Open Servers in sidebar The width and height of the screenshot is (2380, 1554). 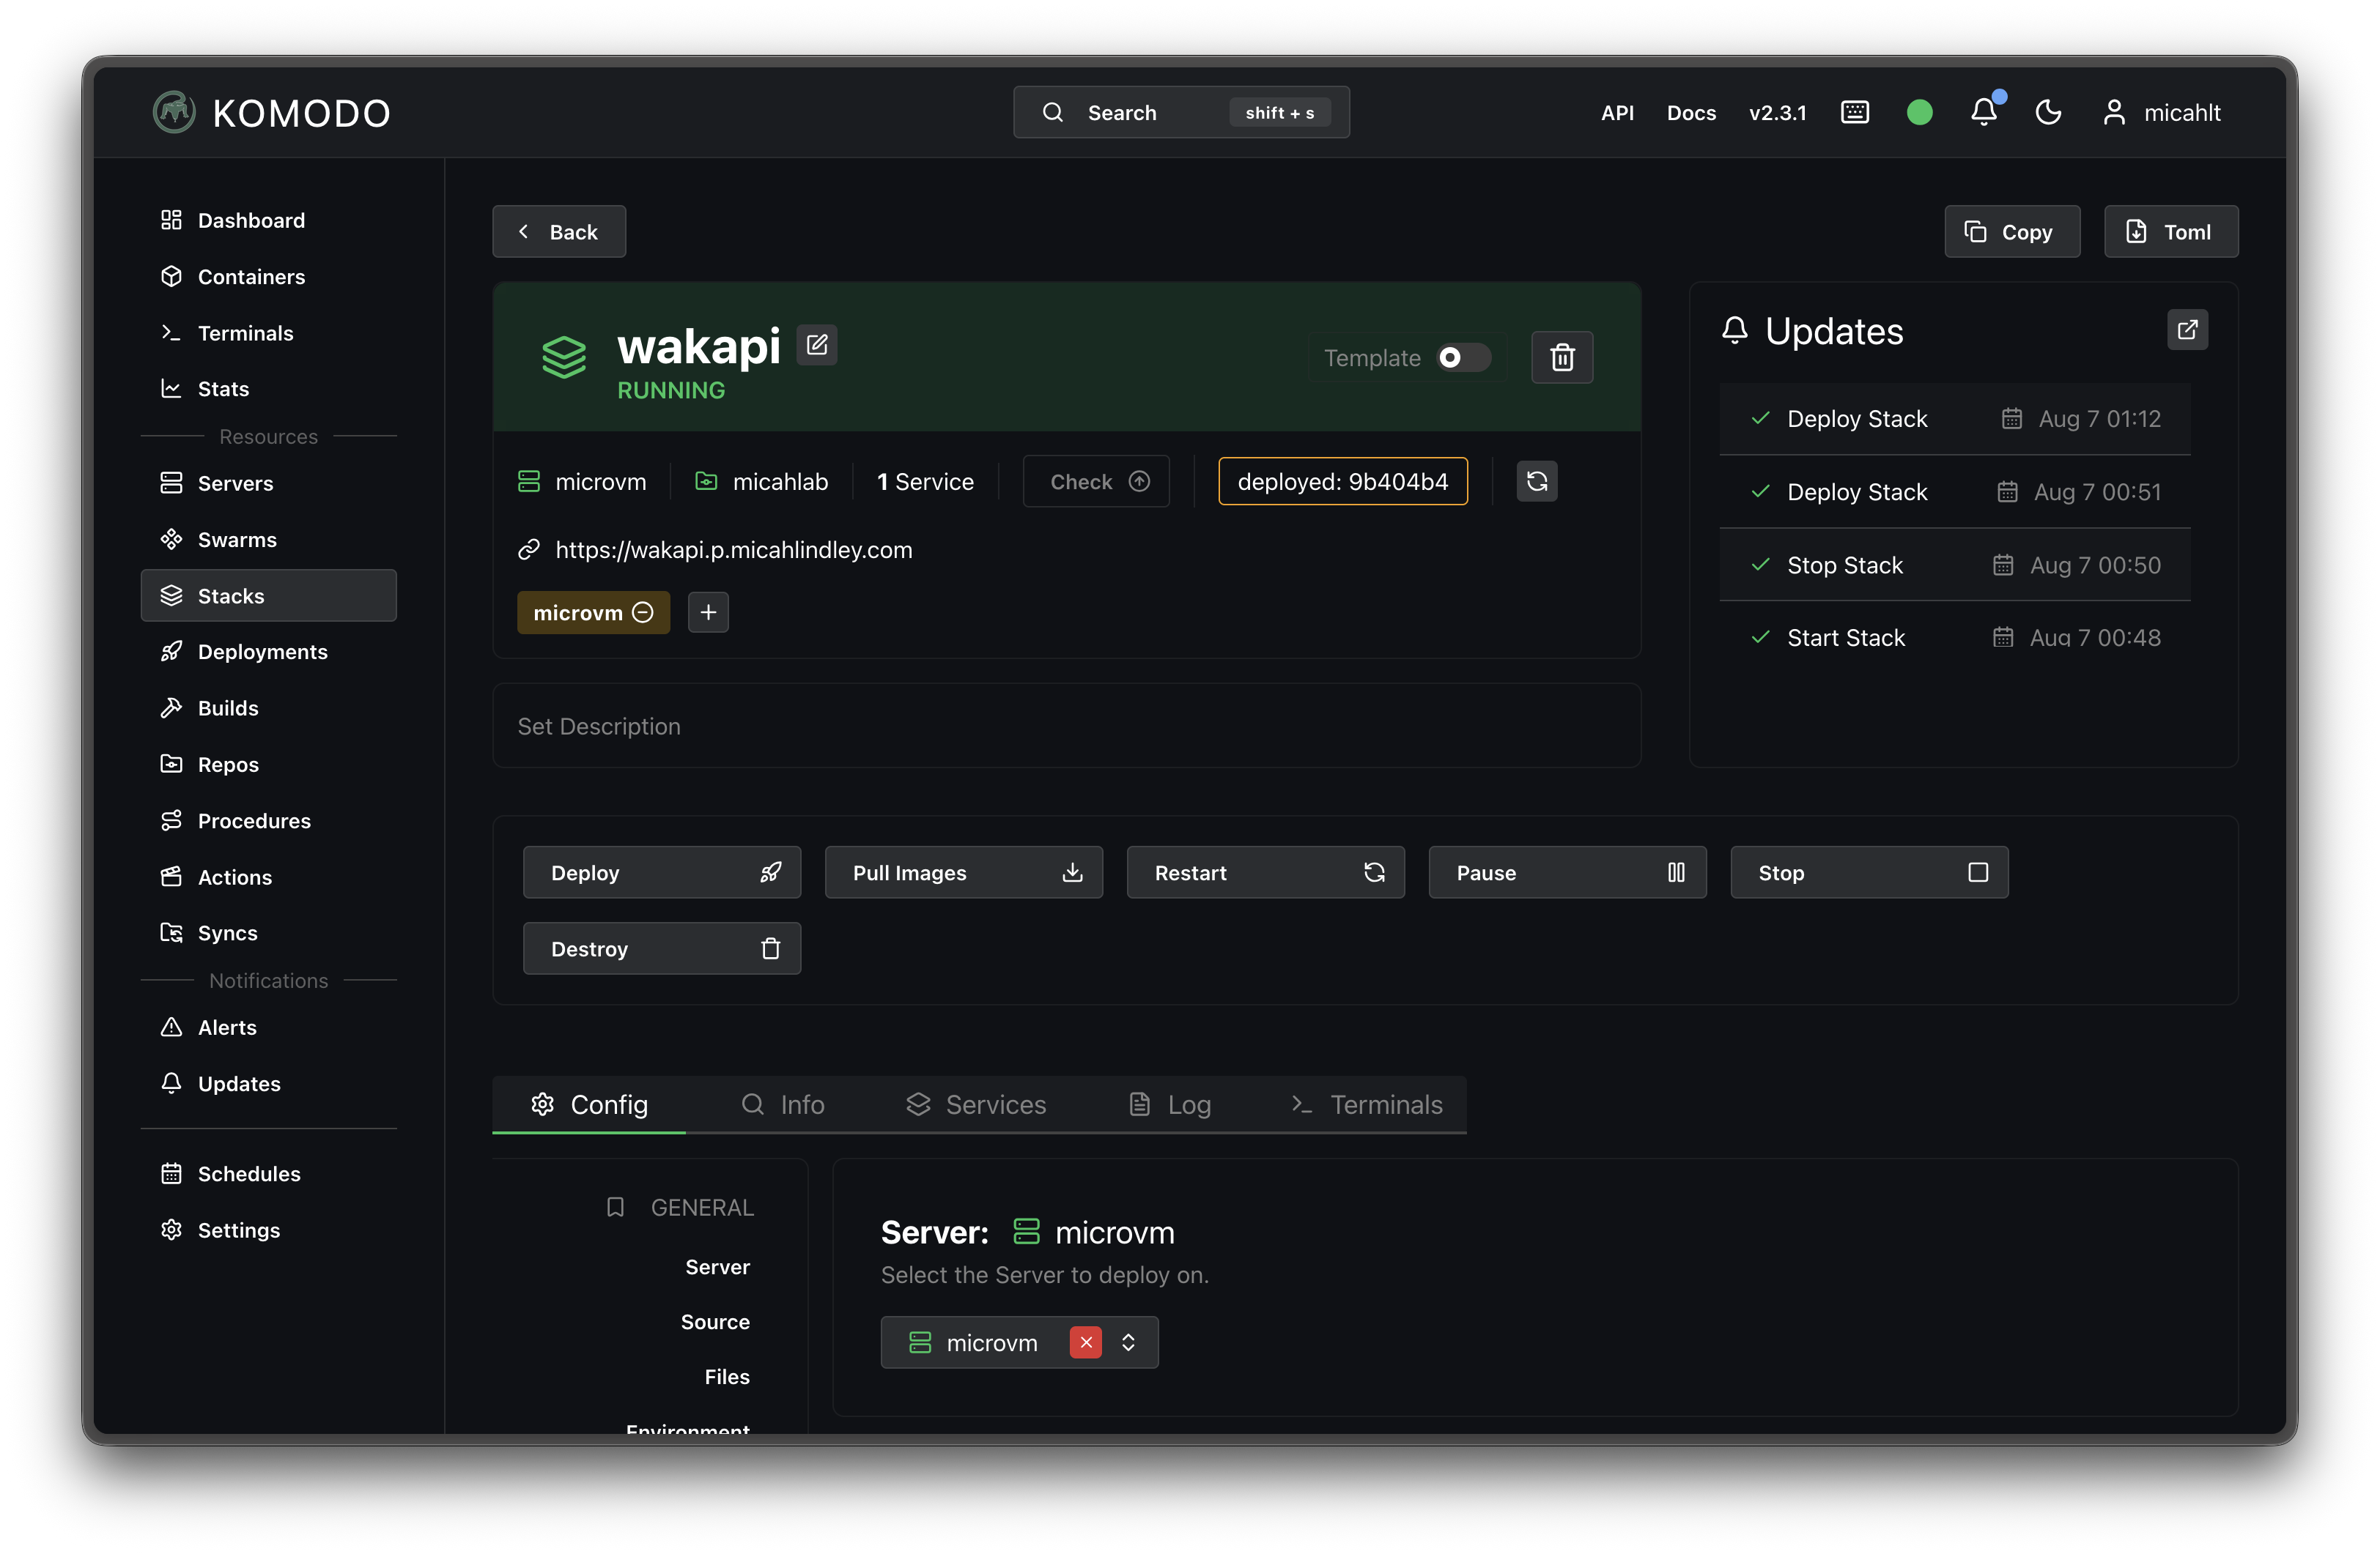pos(268,483)
